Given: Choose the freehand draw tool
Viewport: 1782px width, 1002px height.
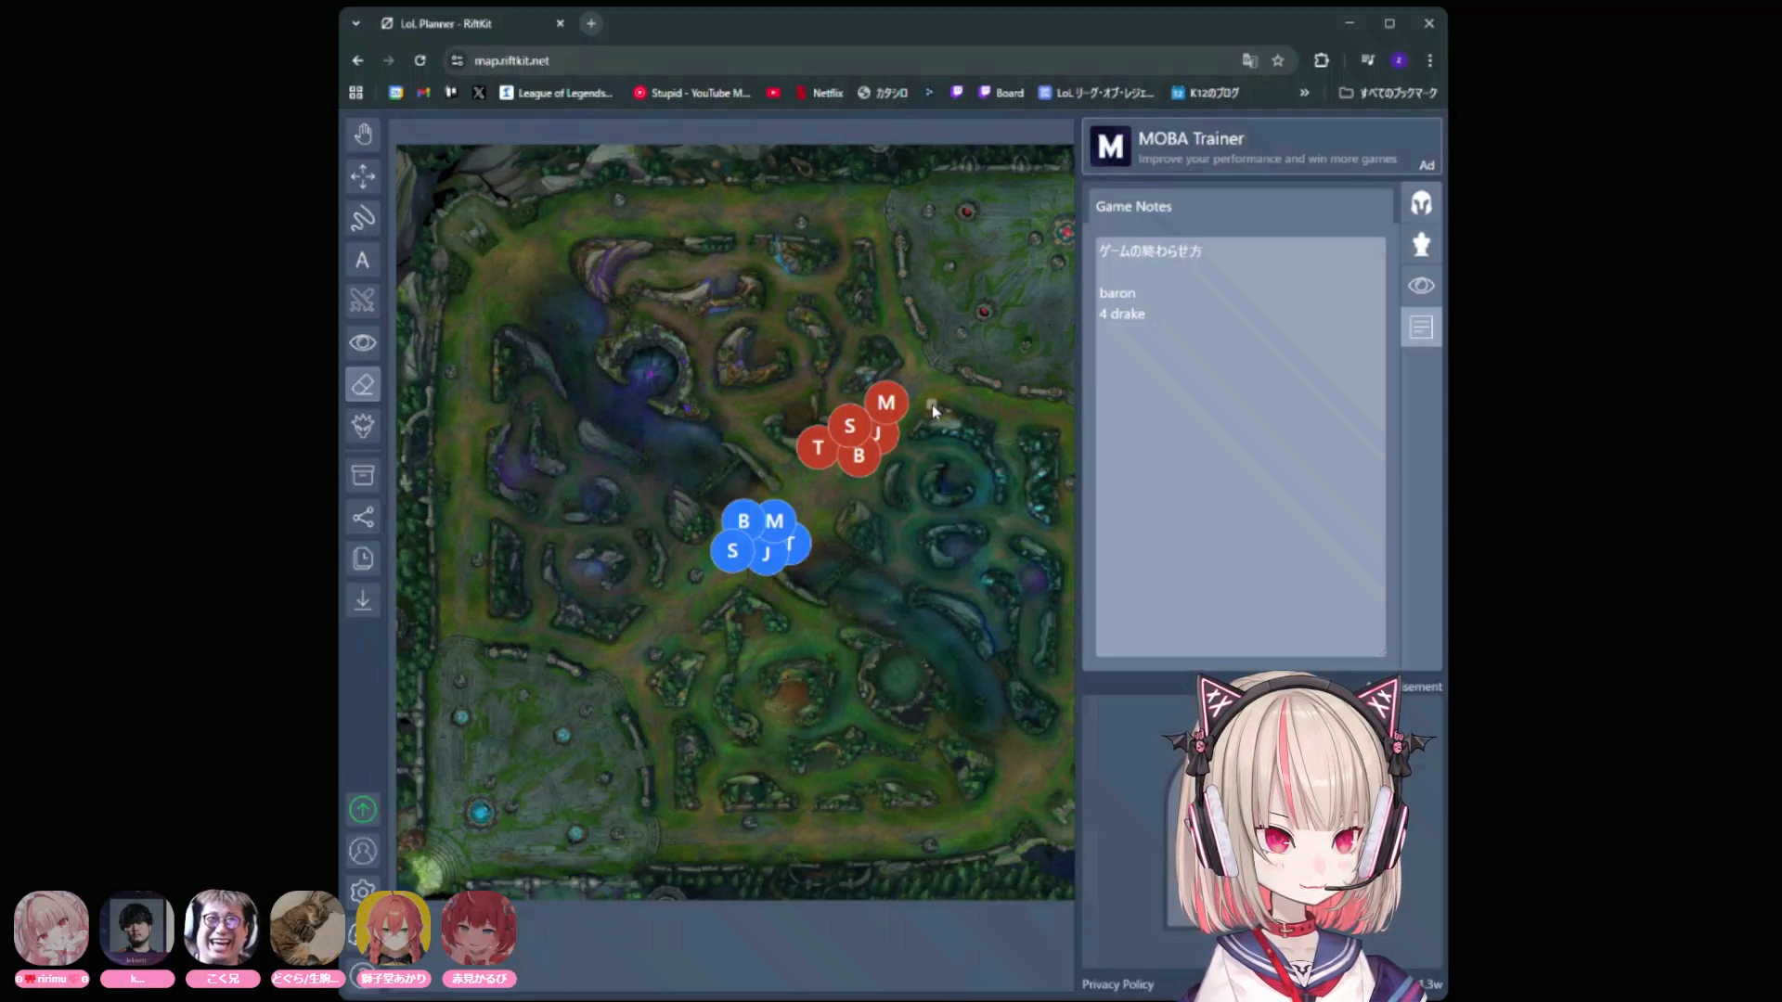Looking at the screenshot, I should click(x=363, y=218).
